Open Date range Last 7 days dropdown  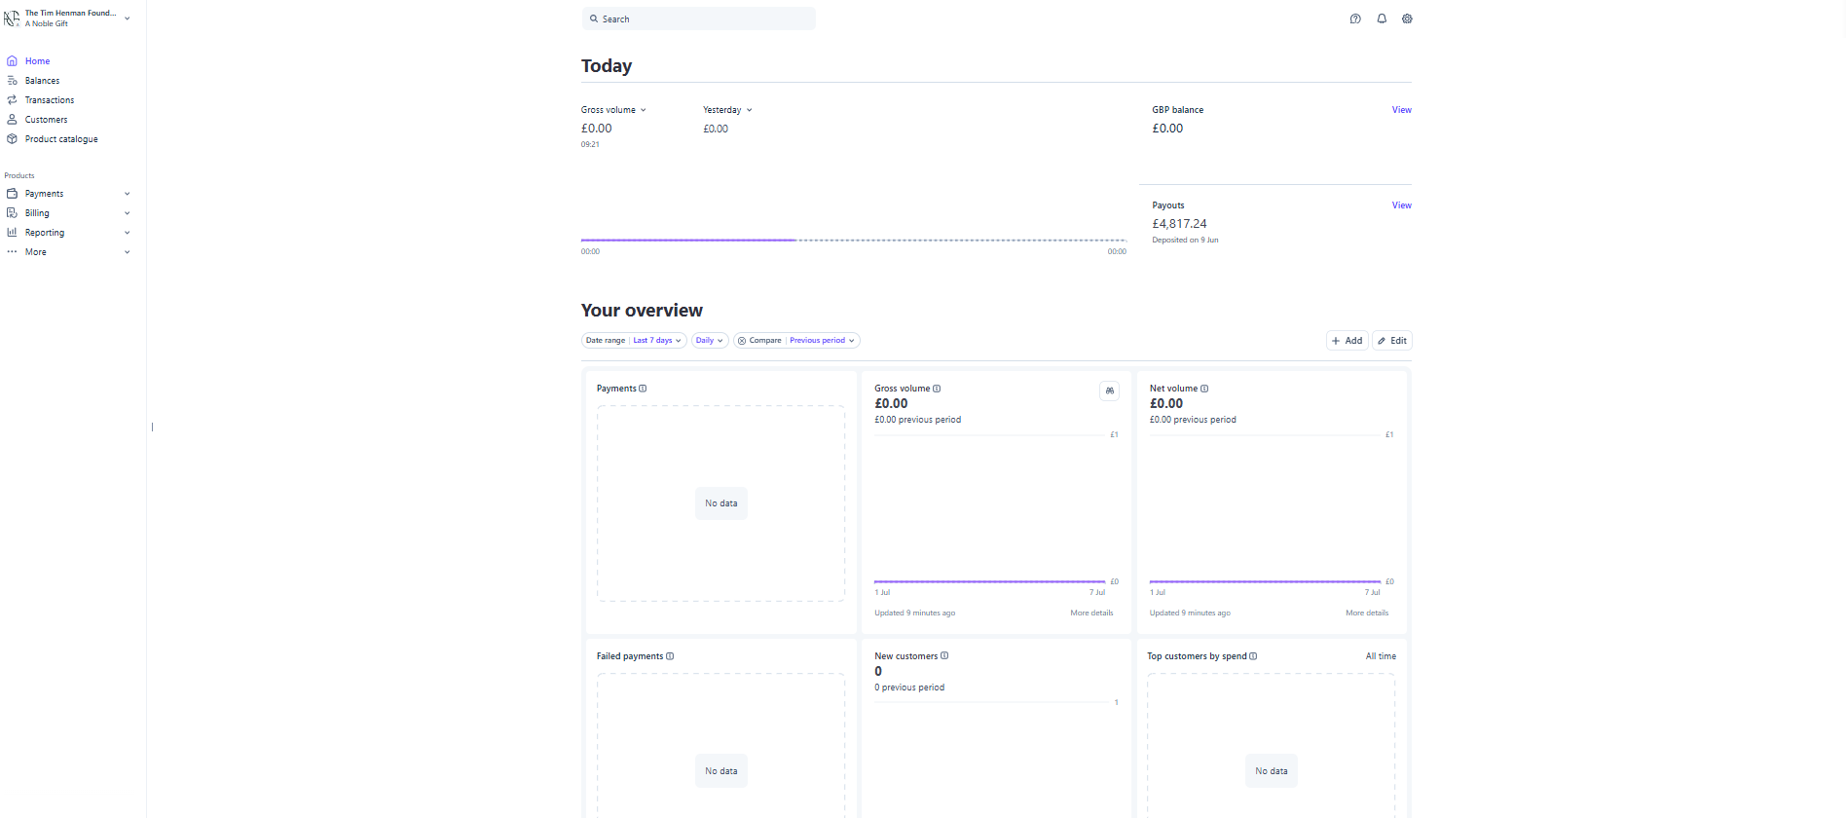[x=634, y=341]
